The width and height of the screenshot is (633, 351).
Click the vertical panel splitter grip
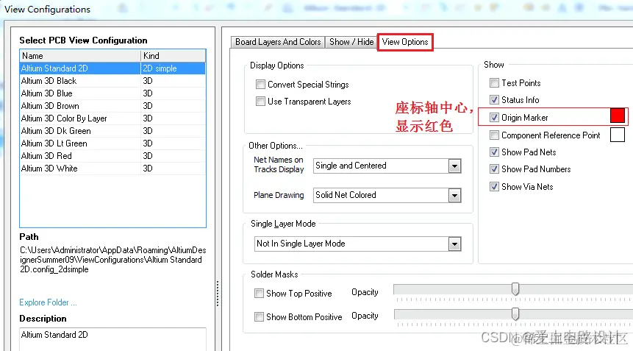click(x=218, y=294)
